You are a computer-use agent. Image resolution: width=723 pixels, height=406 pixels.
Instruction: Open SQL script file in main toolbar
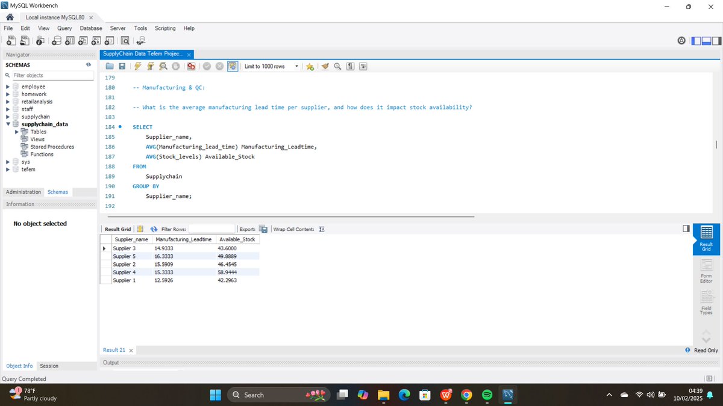click(25, 41)
